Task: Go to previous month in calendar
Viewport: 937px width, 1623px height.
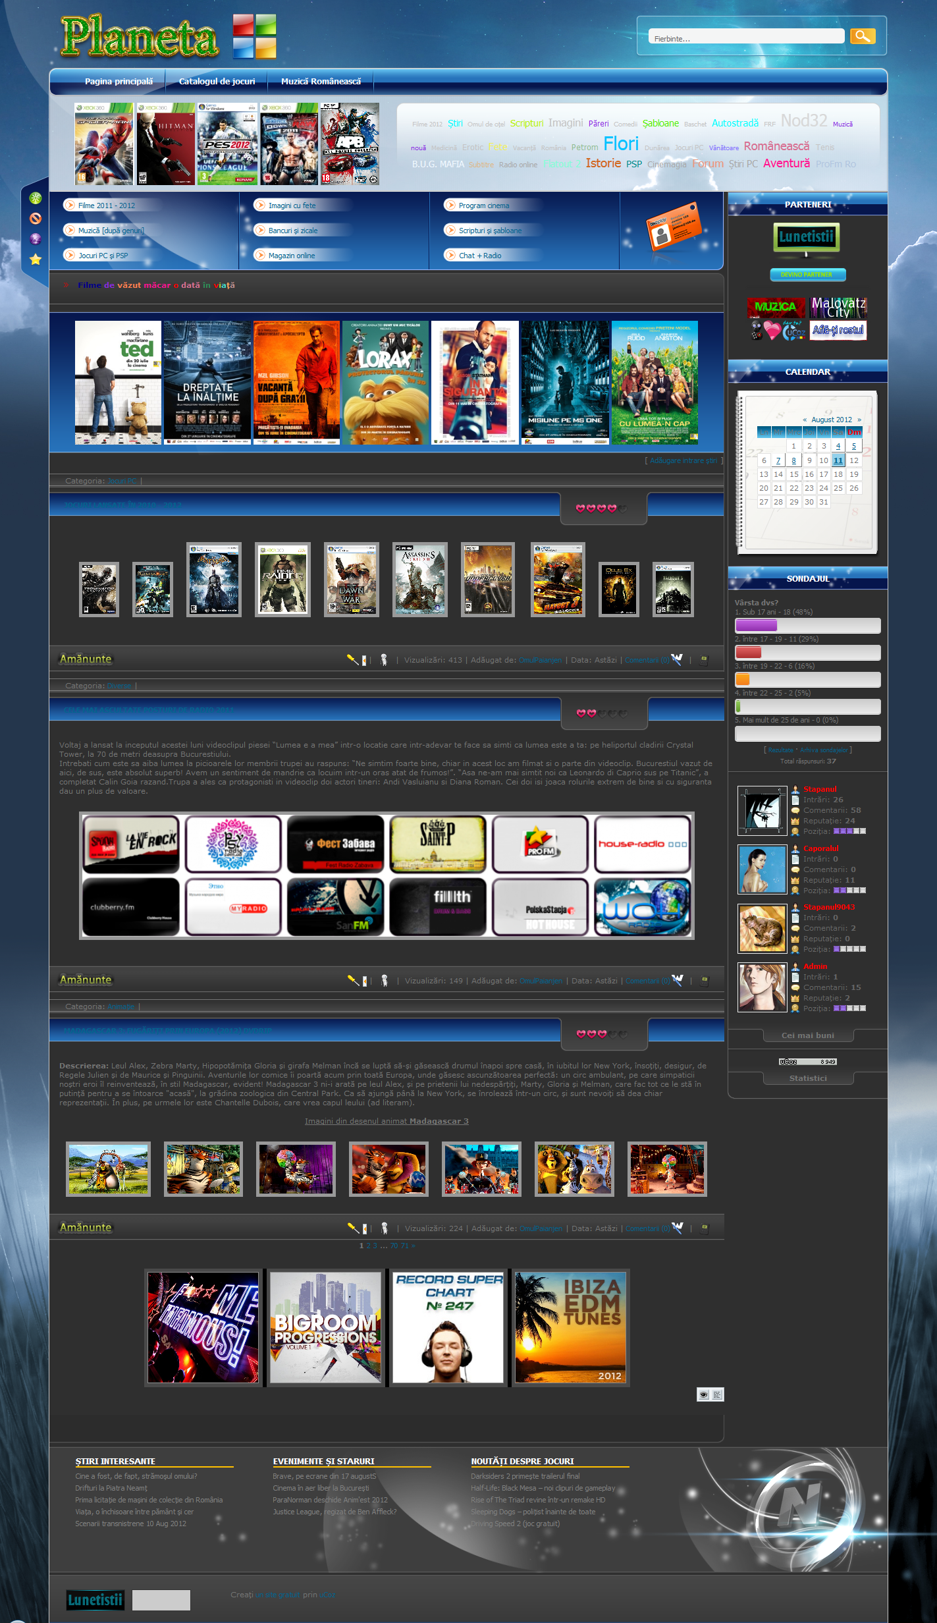Action: point(805,420)
